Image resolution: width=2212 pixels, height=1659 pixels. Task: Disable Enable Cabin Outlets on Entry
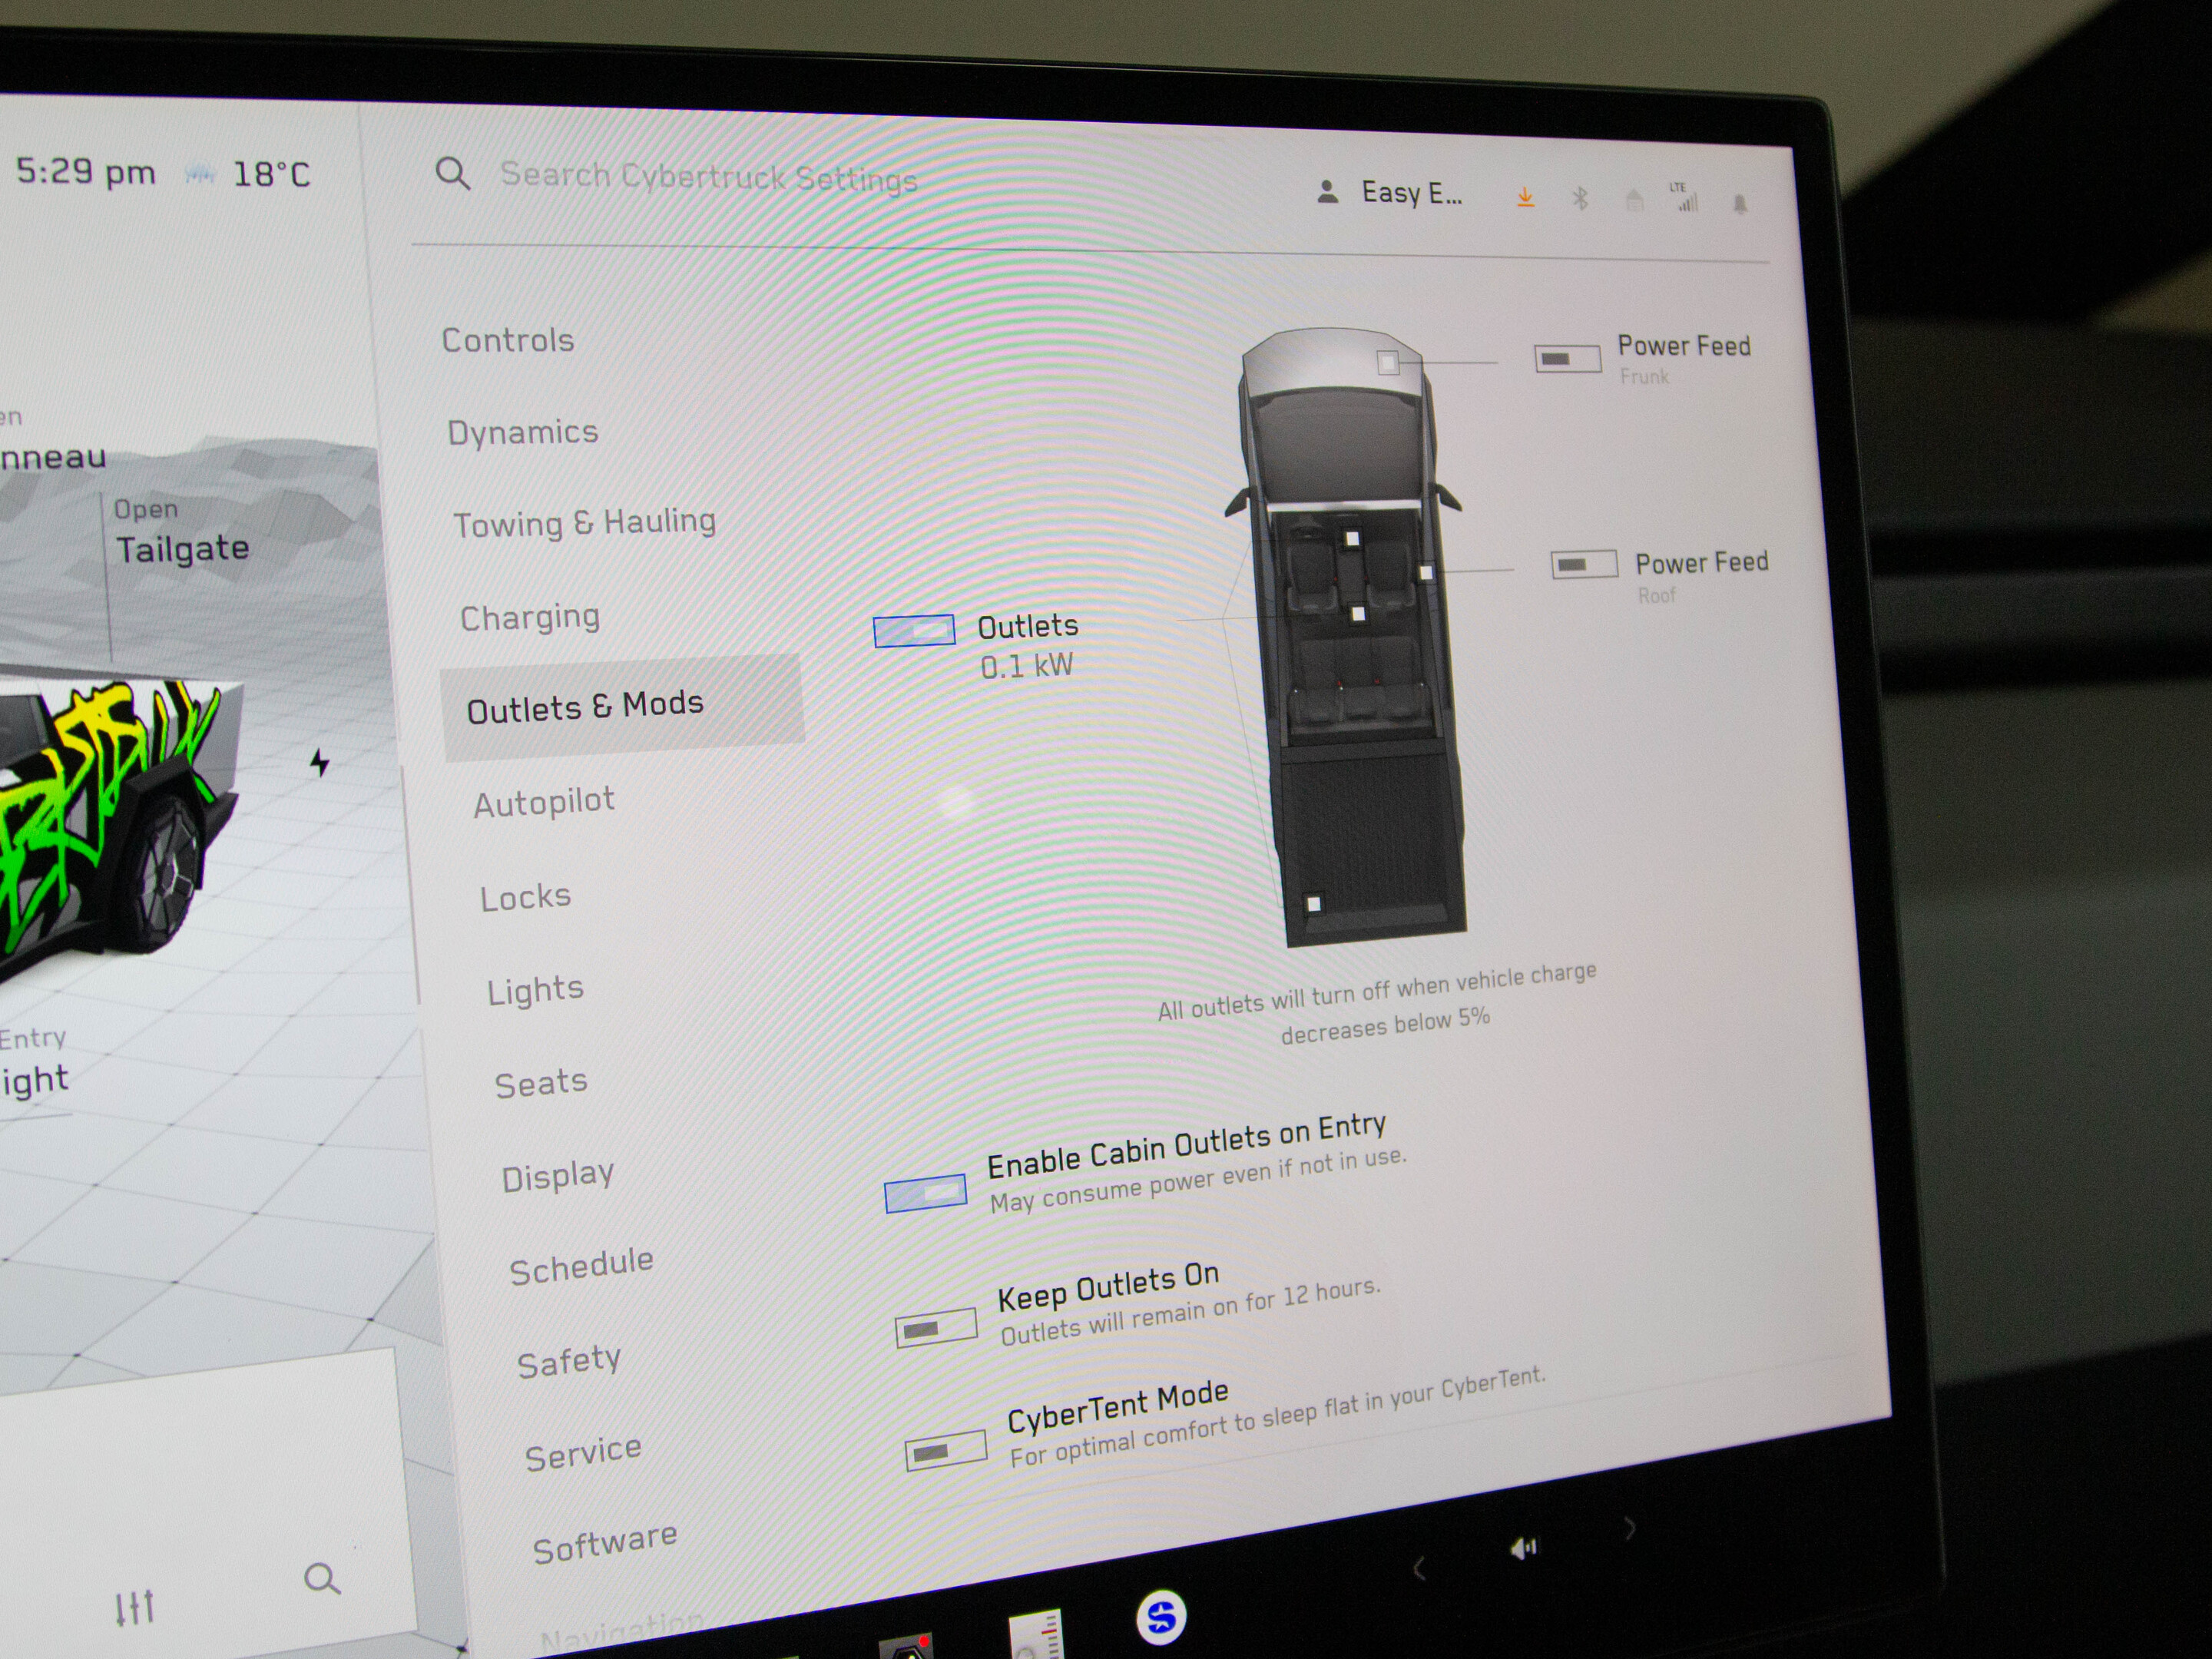926,1193
